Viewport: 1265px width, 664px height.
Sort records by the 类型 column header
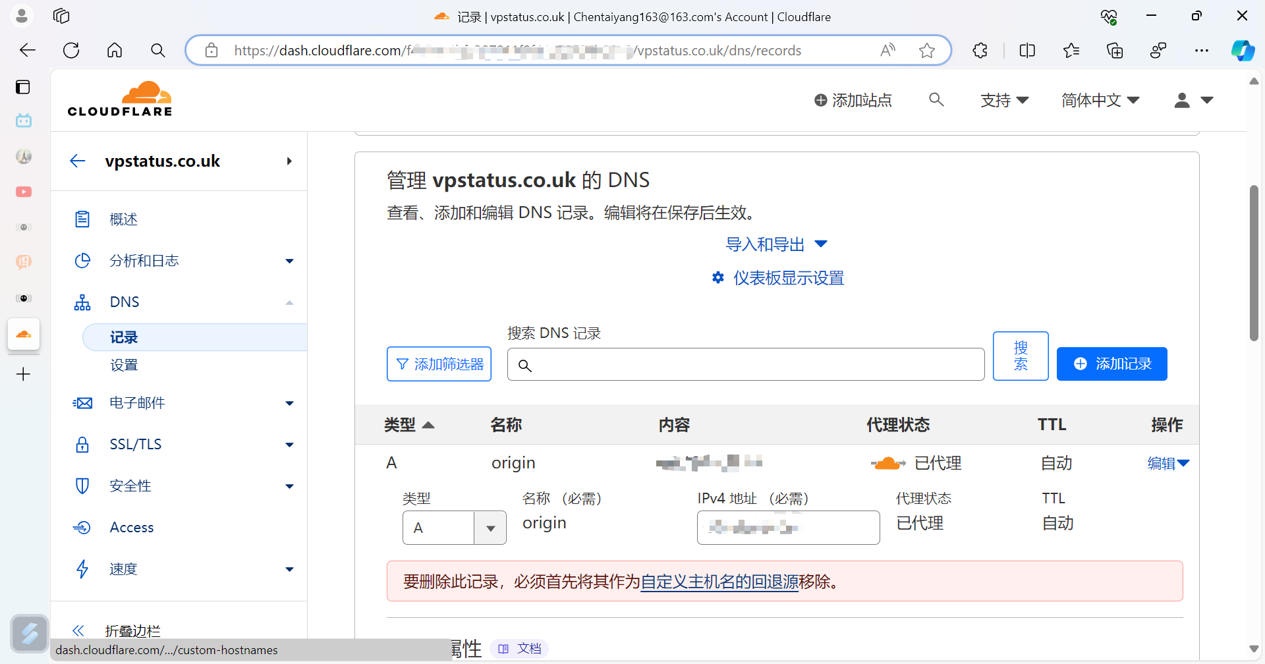[409, 425]
